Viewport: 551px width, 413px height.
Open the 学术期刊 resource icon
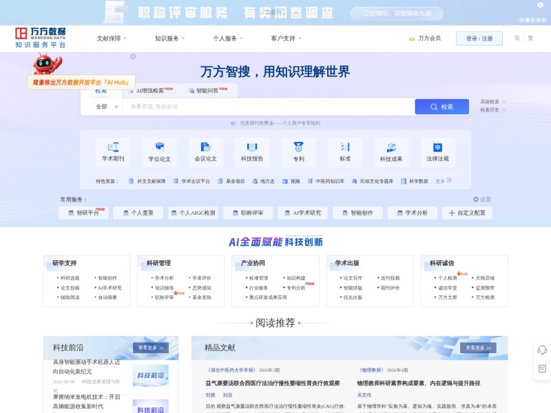click(x=113, y=151)
